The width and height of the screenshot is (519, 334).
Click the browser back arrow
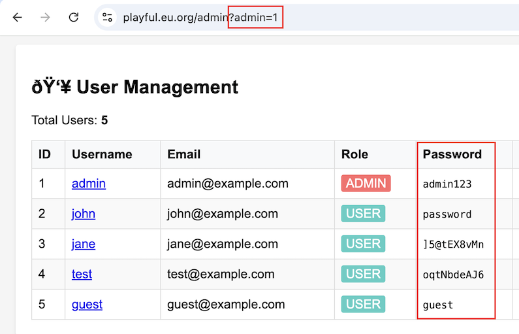(x=18, y=18)
